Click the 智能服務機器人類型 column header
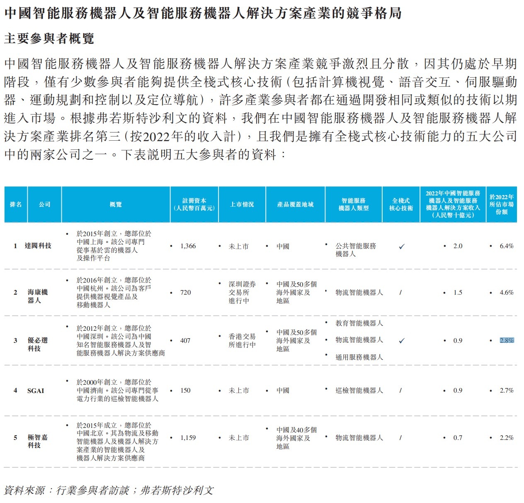The width and height of the screenshot is (524, 503). pos(354,204)
